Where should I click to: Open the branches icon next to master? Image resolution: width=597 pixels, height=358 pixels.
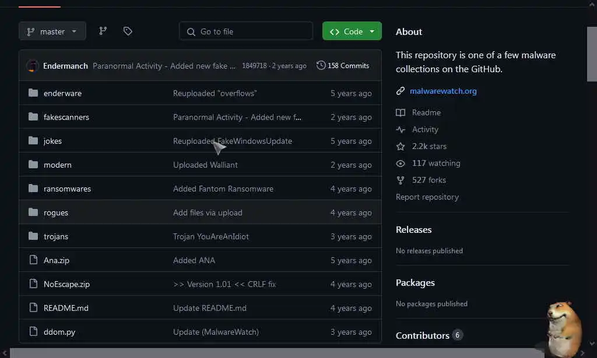click(x=103, y=31)
